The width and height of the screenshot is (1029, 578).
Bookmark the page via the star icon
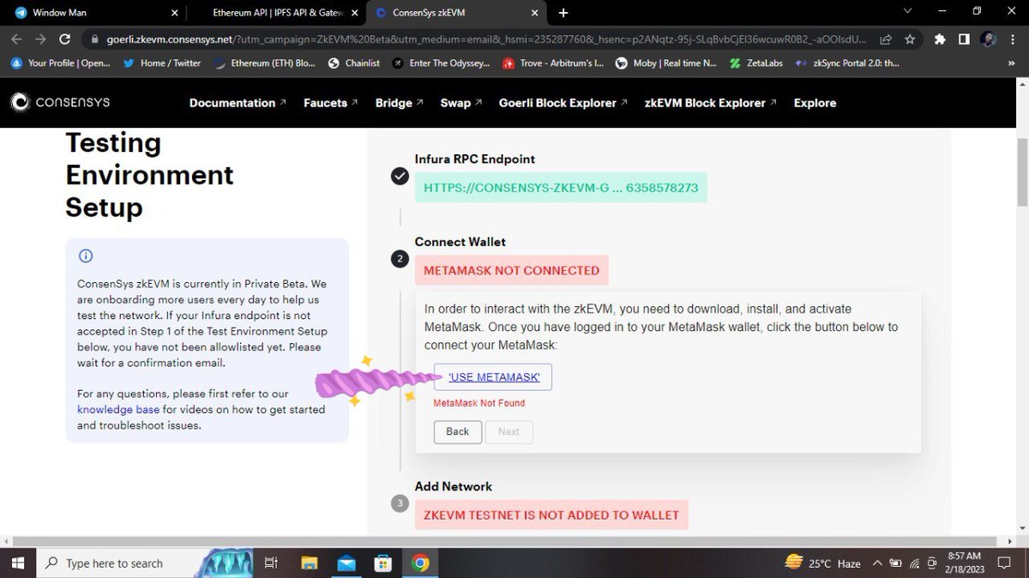pyautogui.click(x=910, y=39)
